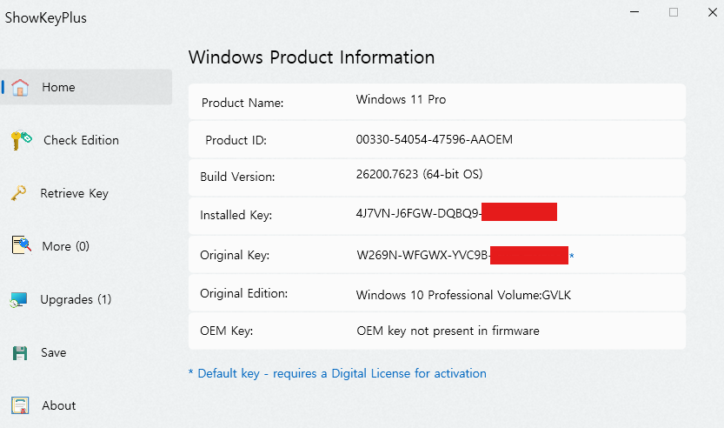The image size is (724, 428).
Task: Open Check Edition page
Action: click(81, 140)
